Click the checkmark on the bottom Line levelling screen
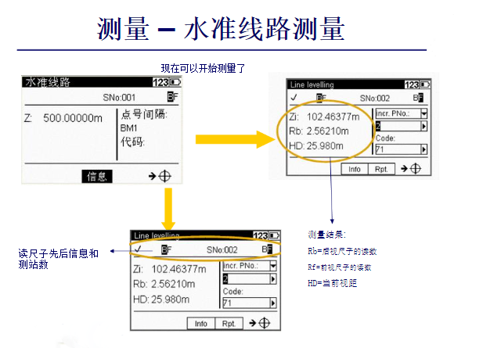 139,250
